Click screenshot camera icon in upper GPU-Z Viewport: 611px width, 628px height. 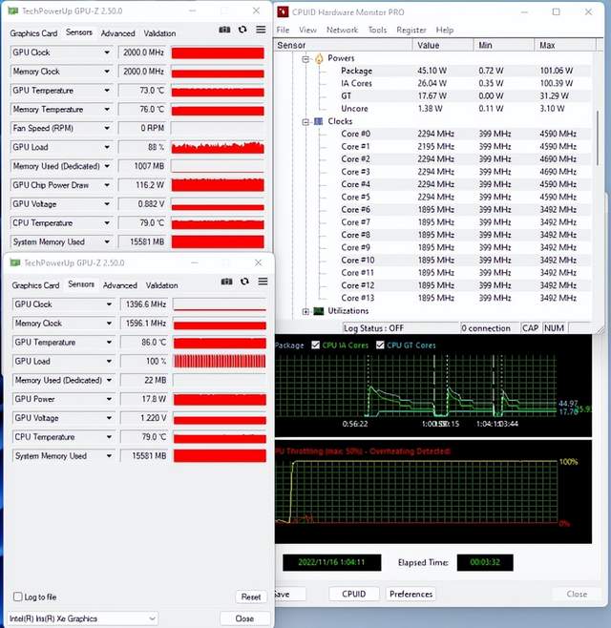[224, 30]
